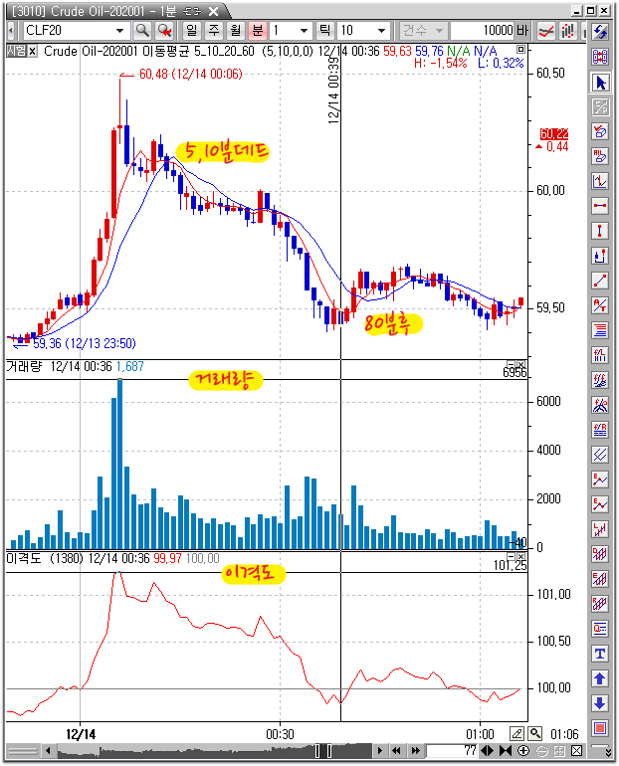Click the 월 (monthly) period tab
619x766 pixels.
pyautogui.click(x=235, y=31)
